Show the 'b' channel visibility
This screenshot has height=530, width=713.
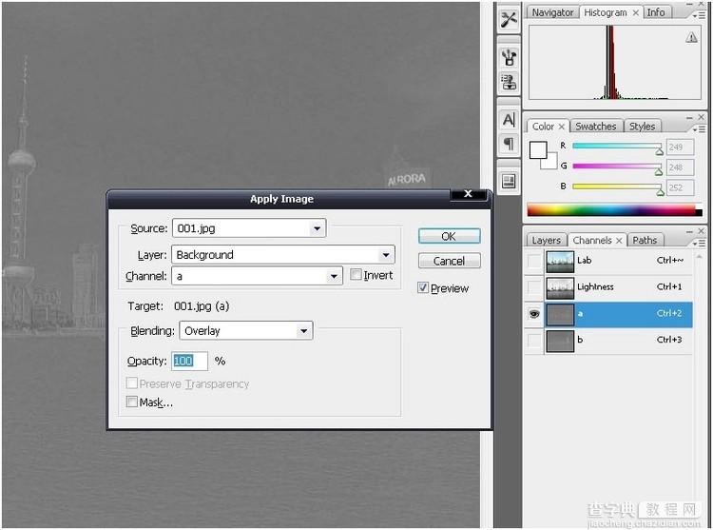coord(534,341)
